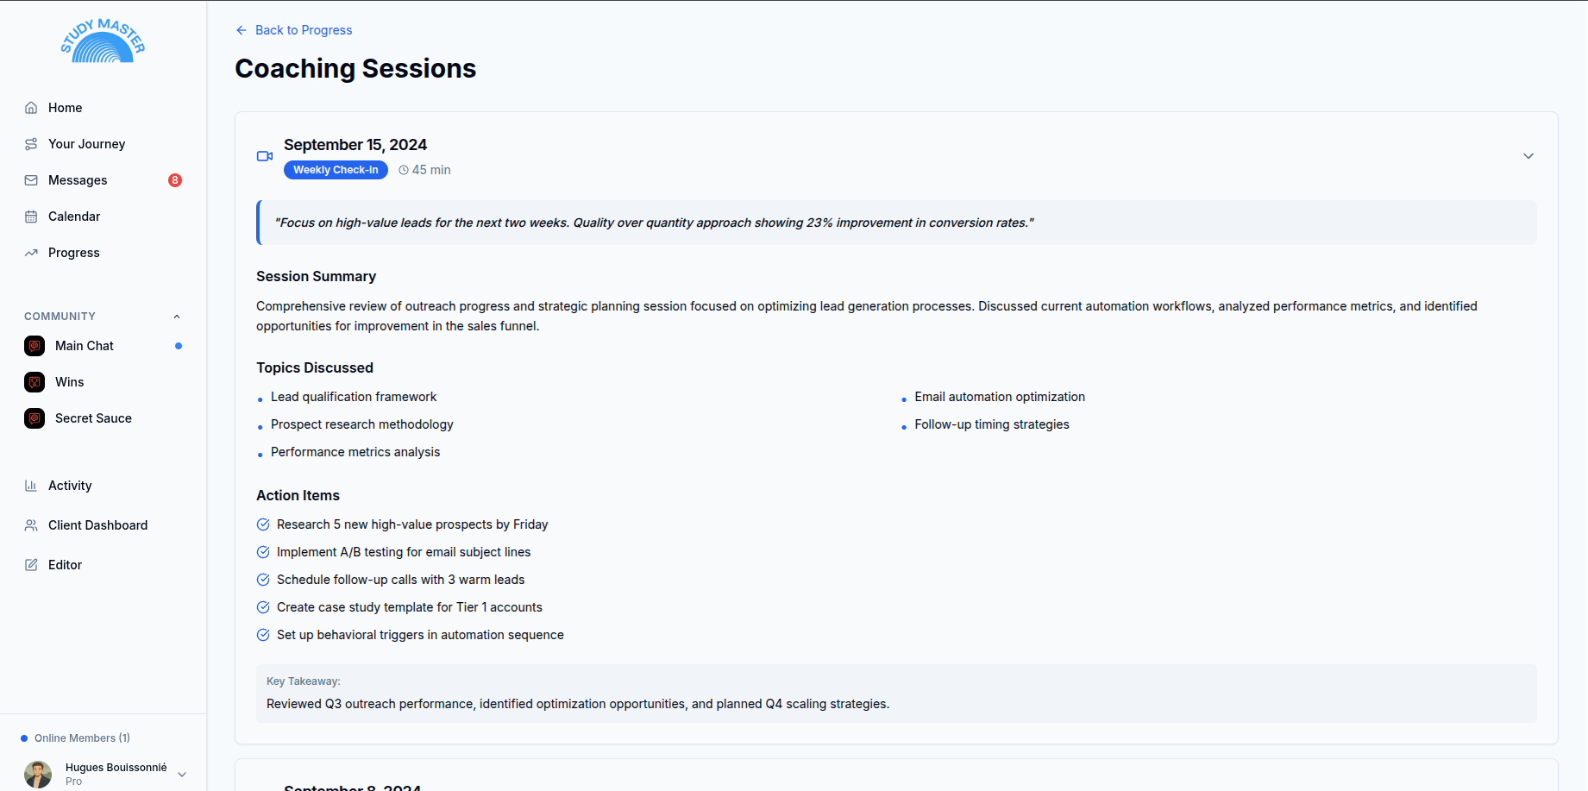Open the Hugues Bouissonnié user menu chevron
This screenshot has height=791, width=1588.
(x=182, y=775)
